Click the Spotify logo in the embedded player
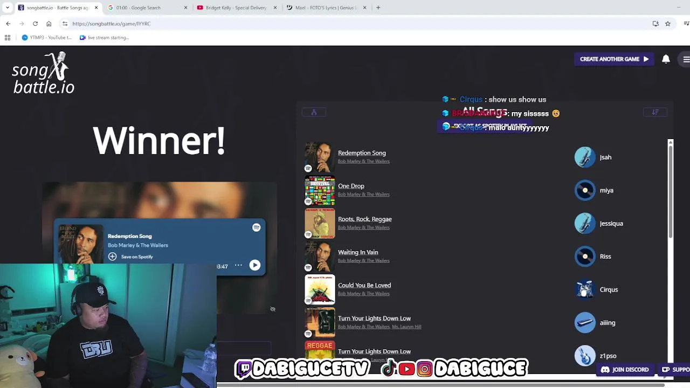Image resolution: width=690 pixels, height=388 pixels. pyautogui.click(x=256, y=228)
